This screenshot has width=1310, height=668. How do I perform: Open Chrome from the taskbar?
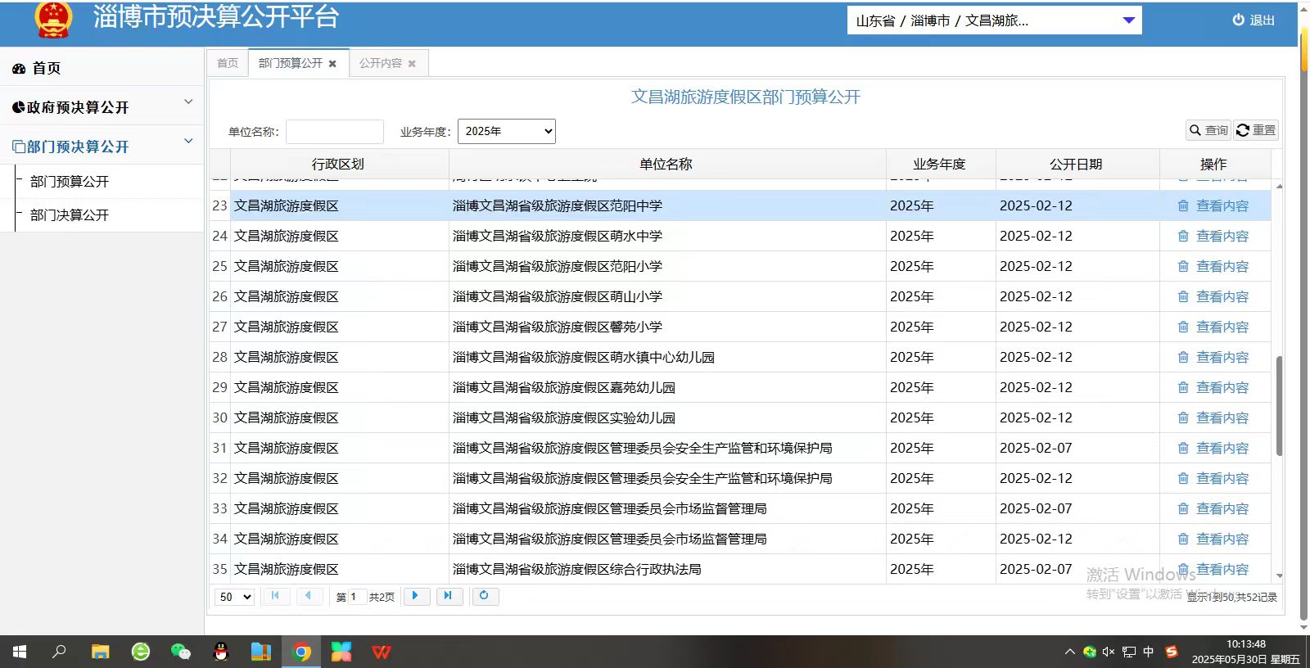click(302, 652)
